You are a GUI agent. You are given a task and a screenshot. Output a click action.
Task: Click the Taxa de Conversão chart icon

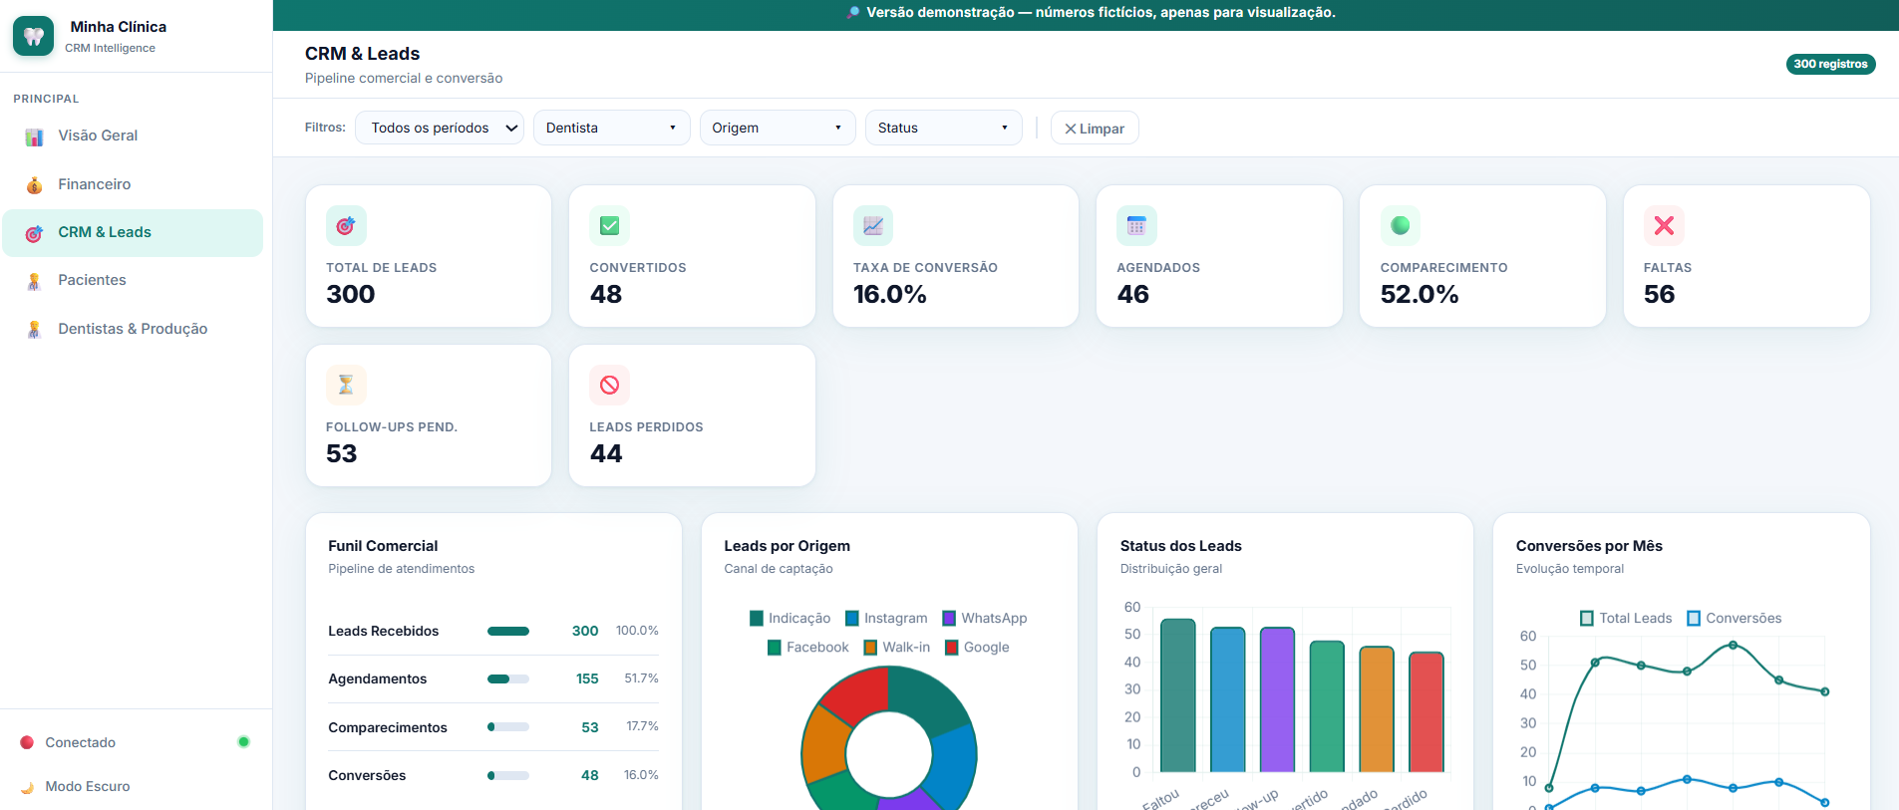873,226
